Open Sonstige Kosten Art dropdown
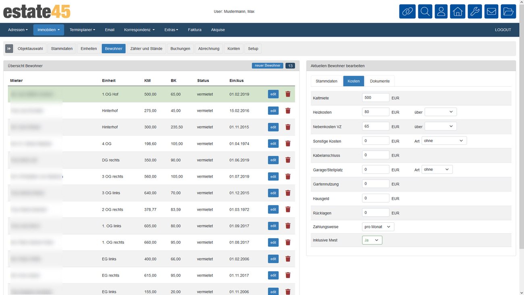Viewport: 524px width, 295px height. pyautogui.click(x=444, y=141)
